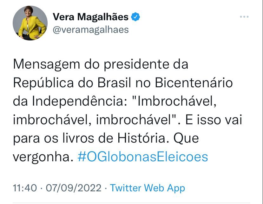Image resolution: width=263 pixels, height=204 pixels.
Task: Click the 11:40 timestamp
Action: pyautogui.click(x=25, y=188)
